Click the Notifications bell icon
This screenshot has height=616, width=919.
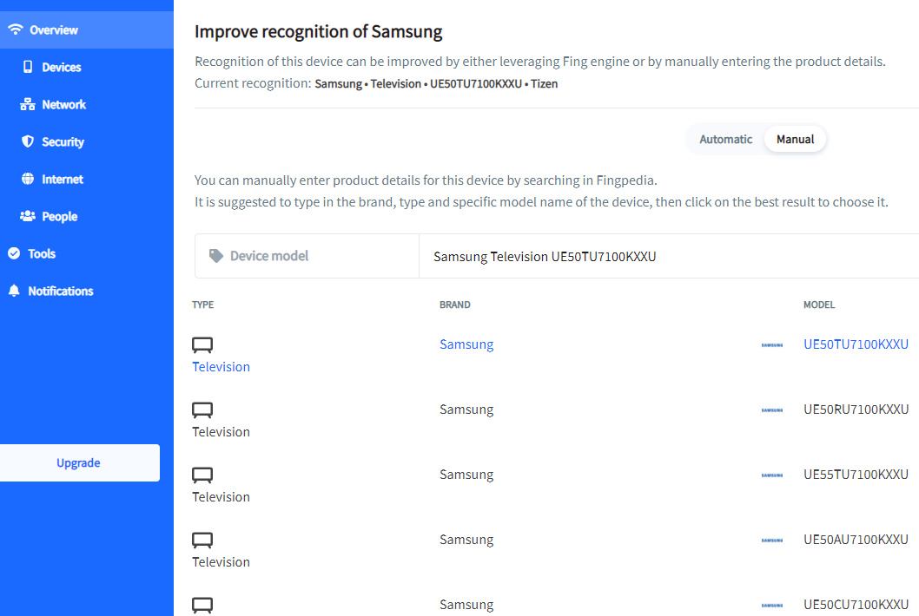tap(14, 291)
